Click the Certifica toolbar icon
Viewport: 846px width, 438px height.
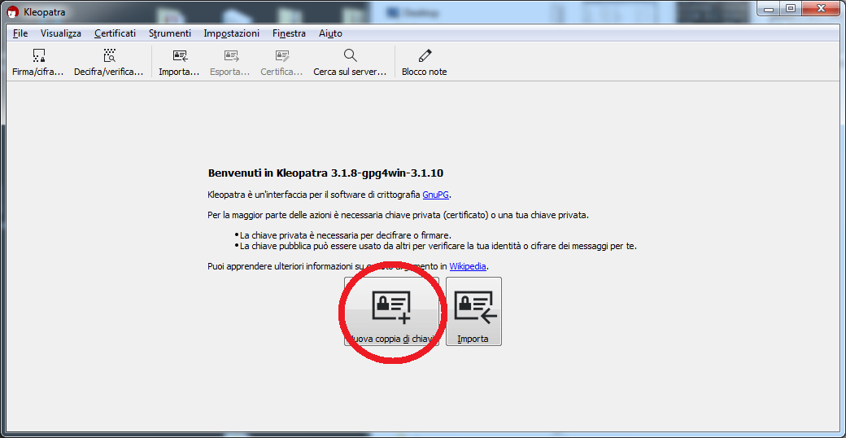pos(281,62)
